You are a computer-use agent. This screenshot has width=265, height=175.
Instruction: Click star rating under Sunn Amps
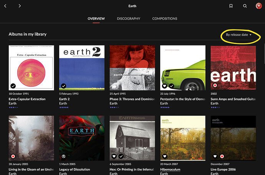point(215,107)
